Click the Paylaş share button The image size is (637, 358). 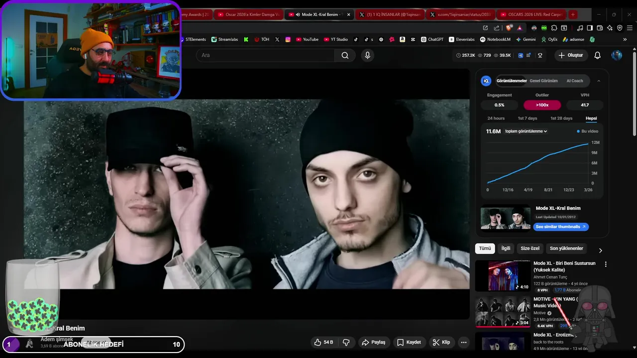coord(373,342)
